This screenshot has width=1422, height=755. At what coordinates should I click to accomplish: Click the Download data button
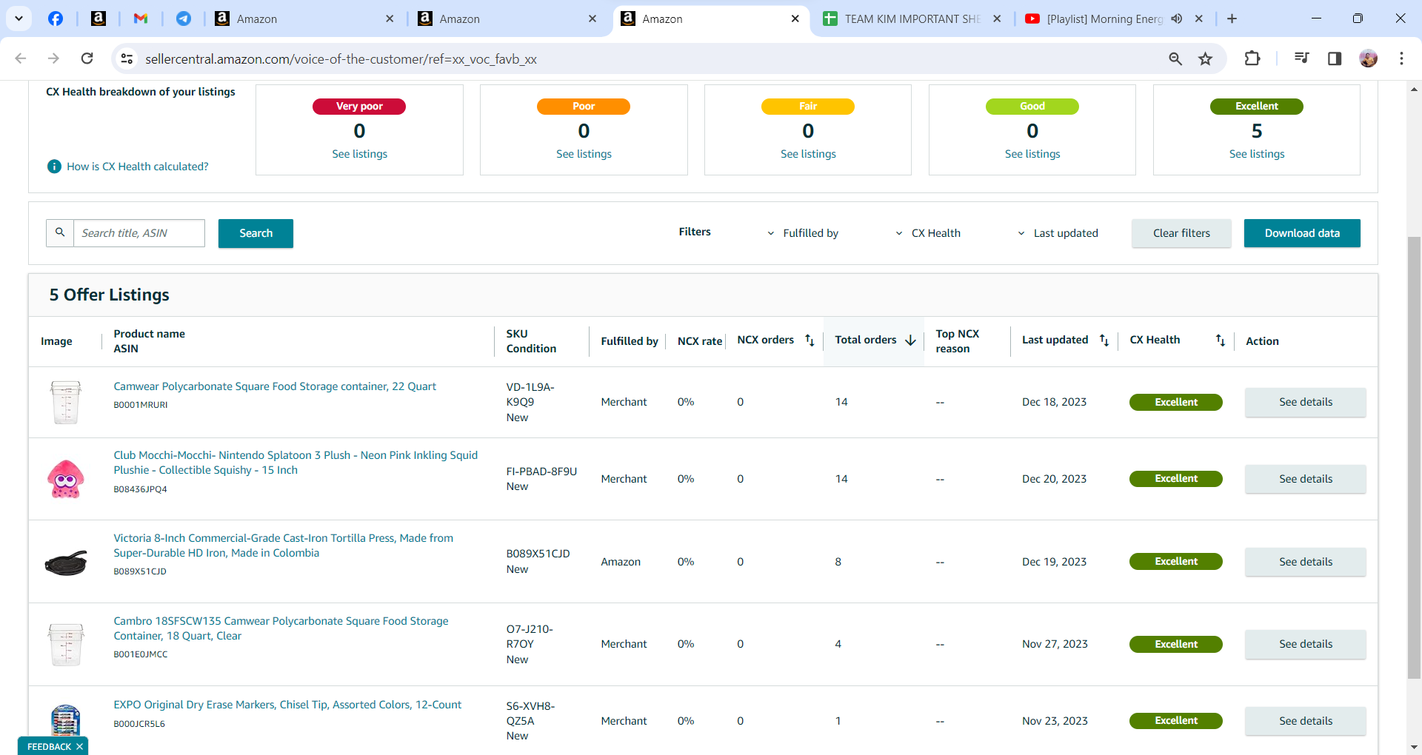pyautogui.click(x=1302, y=233)
